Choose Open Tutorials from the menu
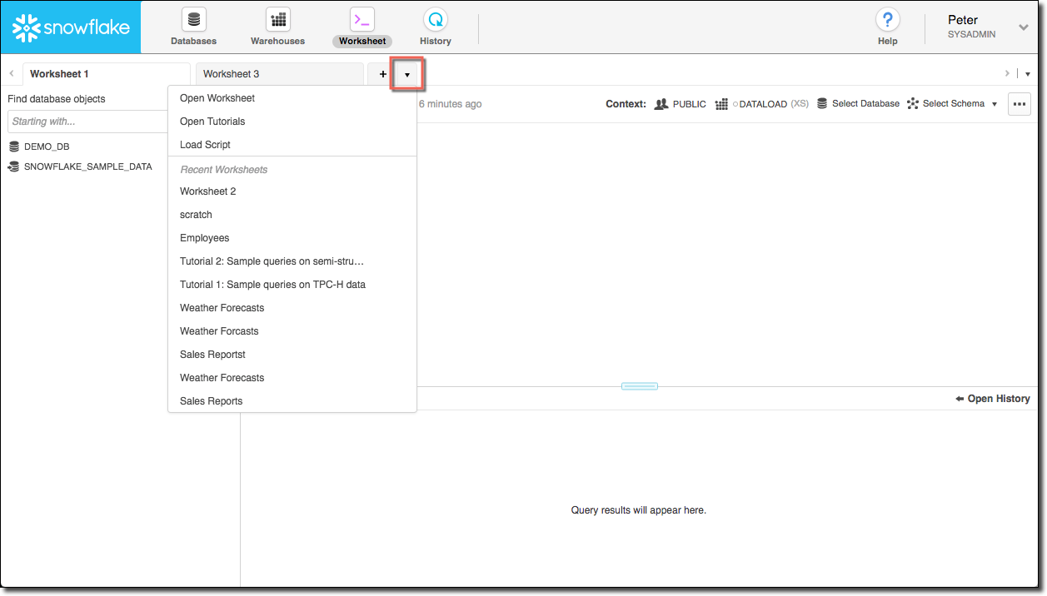Screen dimensions: 1047x596 292,122
